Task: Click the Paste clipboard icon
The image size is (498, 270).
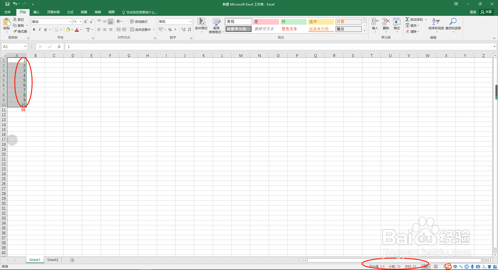Action: [7, 22]
